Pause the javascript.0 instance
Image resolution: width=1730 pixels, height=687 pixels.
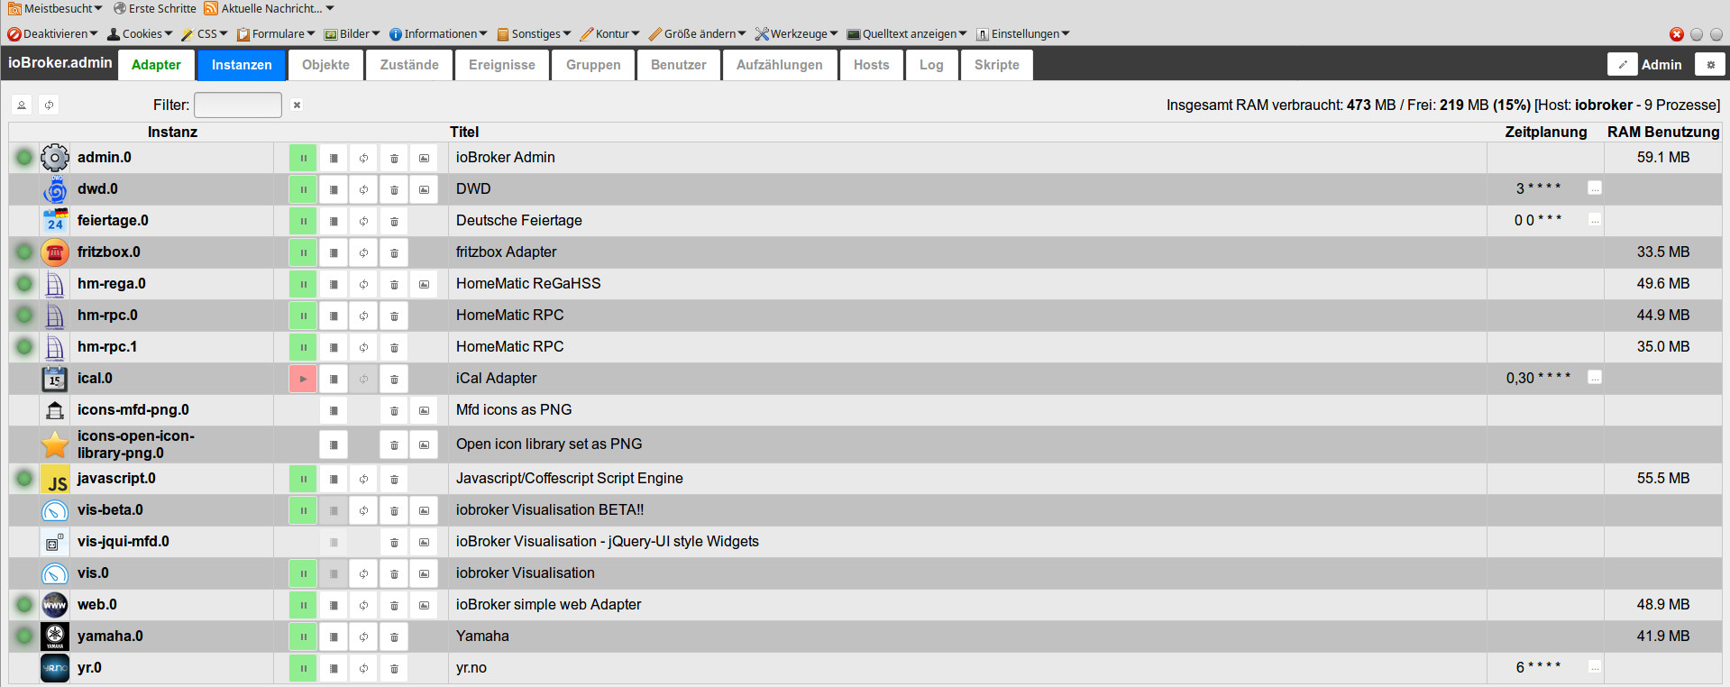pos(303,479)
